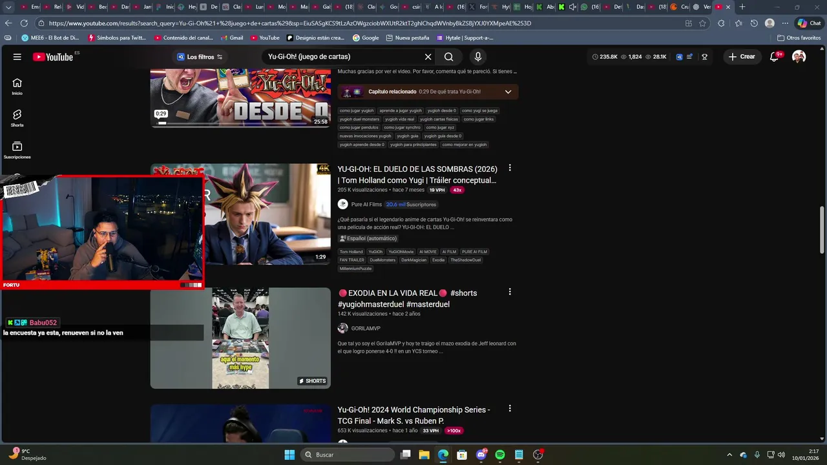
Task: Open the browser history clock icon
Action: [x=754, y=23]
